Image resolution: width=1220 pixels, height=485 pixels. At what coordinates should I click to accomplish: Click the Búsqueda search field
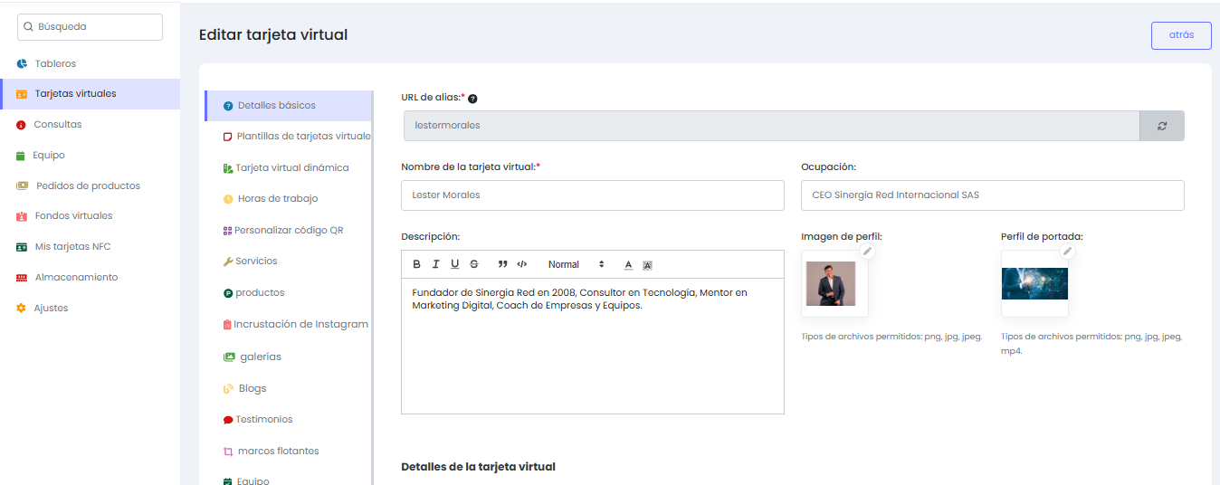(x=91, y=27)
